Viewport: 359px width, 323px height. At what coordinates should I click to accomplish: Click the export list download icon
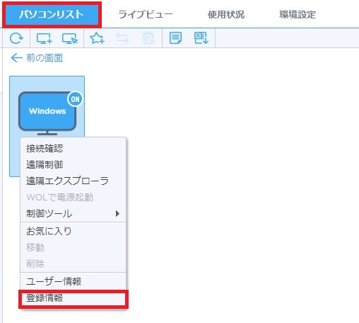click(x=201, y=38)
